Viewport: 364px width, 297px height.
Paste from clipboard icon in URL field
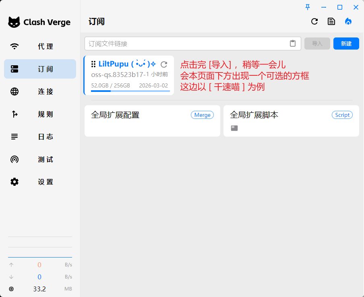293,44
